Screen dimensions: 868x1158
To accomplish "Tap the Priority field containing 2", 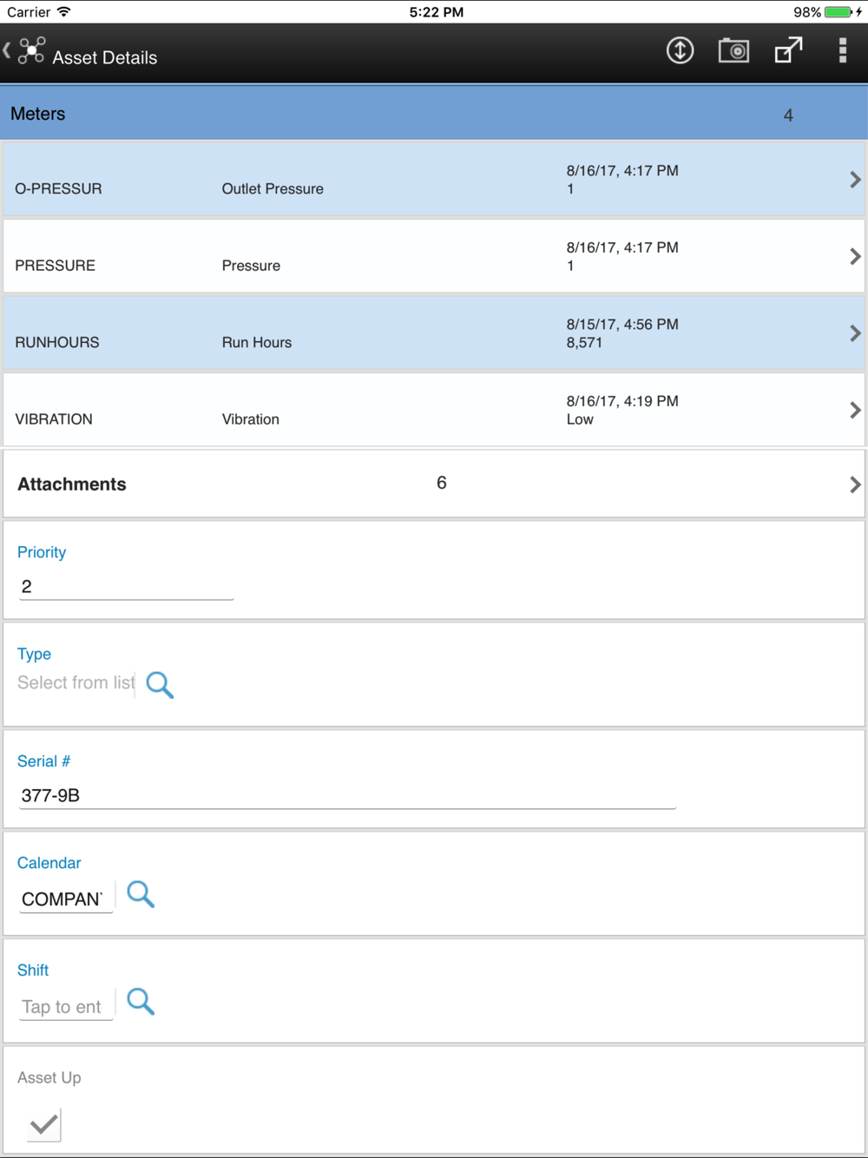I will tap(127, 587).
